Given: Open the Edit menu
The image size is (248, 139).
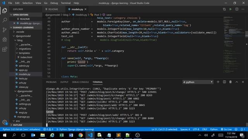Looking at the screenshot, I should coord(17,3).
